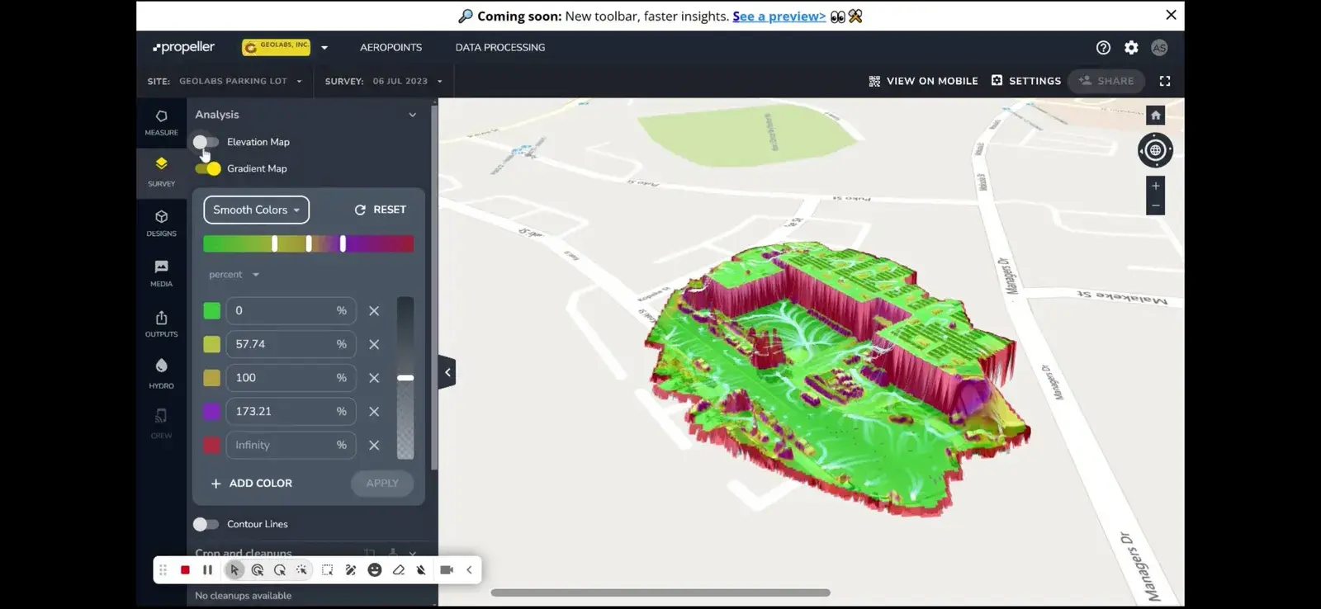The height and width of the screenshot is (609, 1321).
Task: Collapse the left side panel
Action: point(447,372)
